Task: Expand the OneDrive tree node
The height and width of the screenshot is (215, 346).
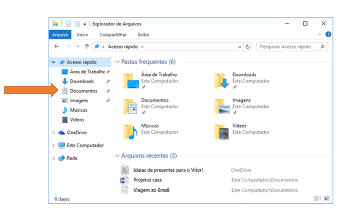Action: click(x=54, y=132)
